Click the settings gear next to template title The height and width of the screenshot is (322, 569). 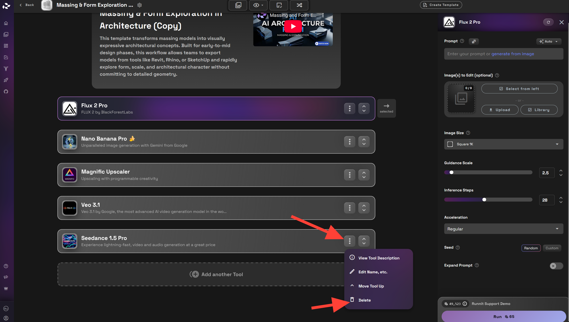point(139,5)
